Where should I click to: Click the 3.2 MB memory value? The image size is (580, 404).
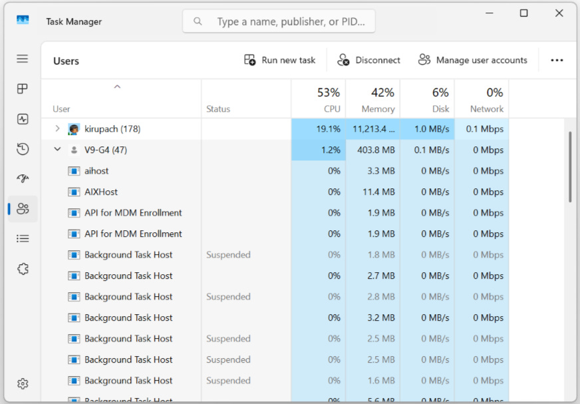381,317
